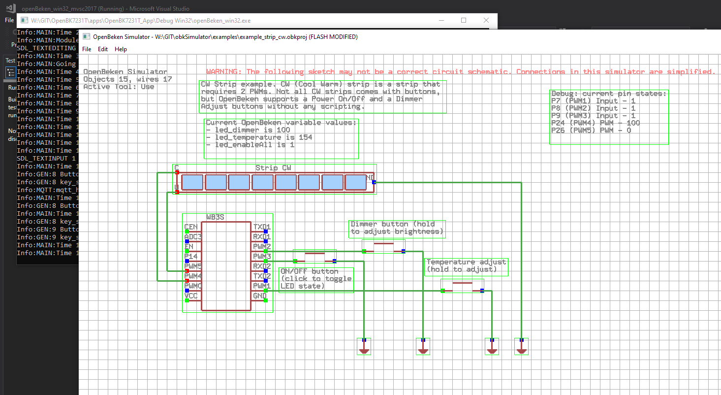Click the ground symbol wired to strip GND
This screenshot has height=395, width=721.
[x=521, y=346]
